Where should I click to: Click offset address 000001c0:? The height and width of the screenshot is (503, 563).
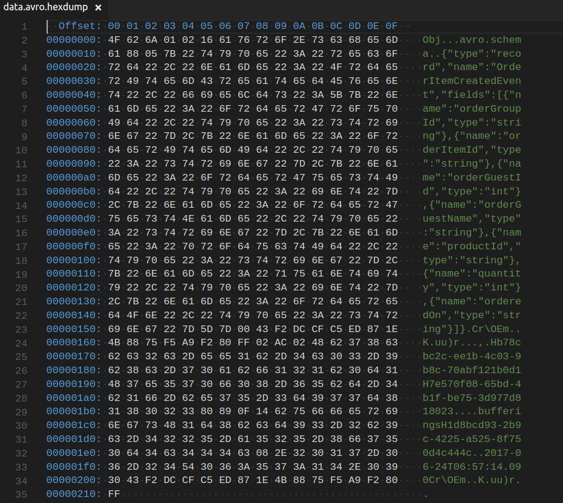[74, 425]
